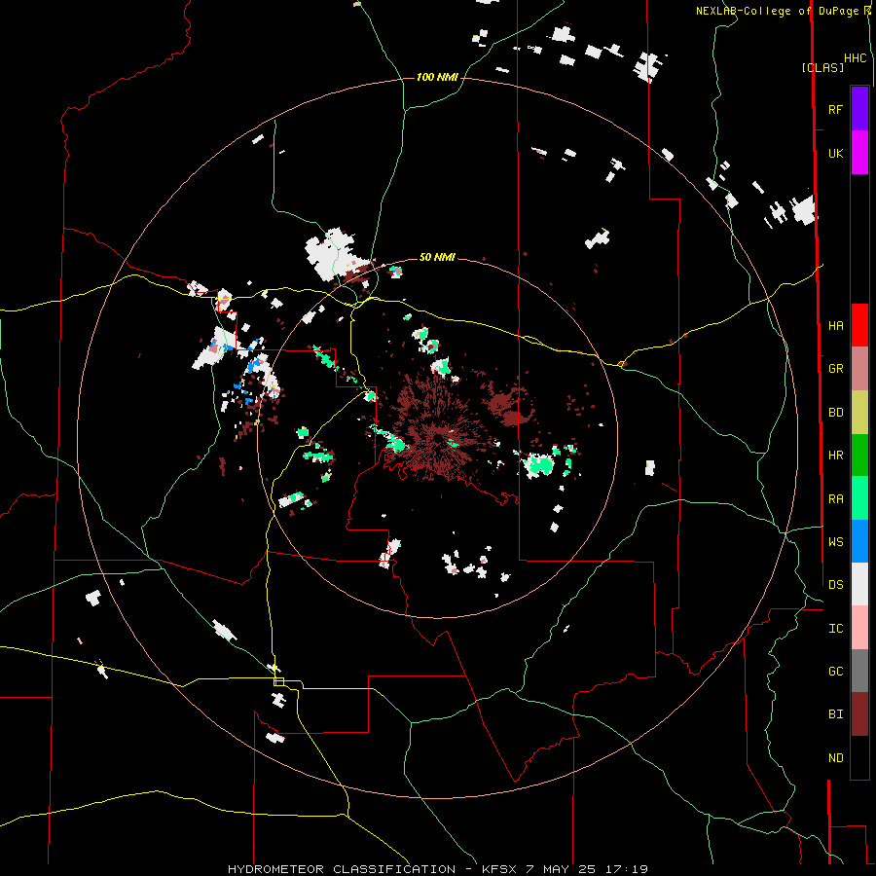Click the '7 MAY 25' date text

pyautogui.click(x=559, y=869)
